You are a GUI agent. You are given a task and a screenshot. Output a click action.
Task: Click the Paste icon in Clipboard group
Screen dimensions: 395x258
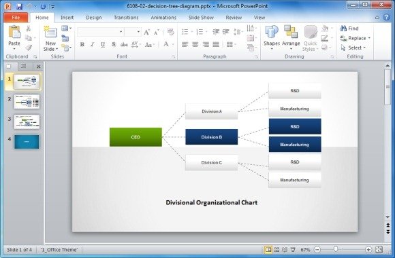tap(14, 32)
